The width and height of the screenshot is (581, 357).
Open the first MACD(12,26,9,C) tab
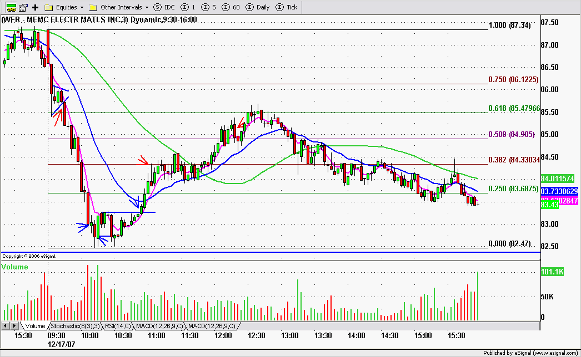tap(159, 326)
